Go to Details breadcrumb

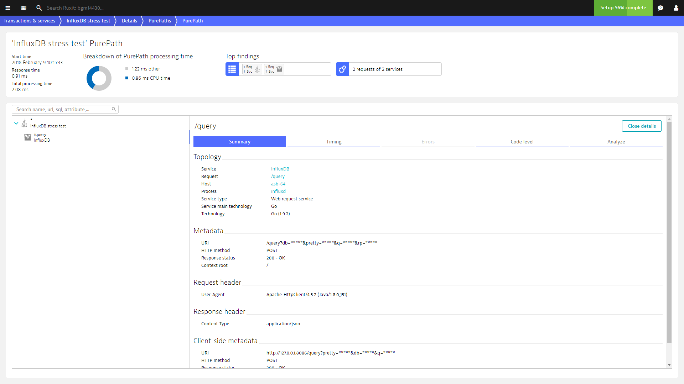[129, 21]
